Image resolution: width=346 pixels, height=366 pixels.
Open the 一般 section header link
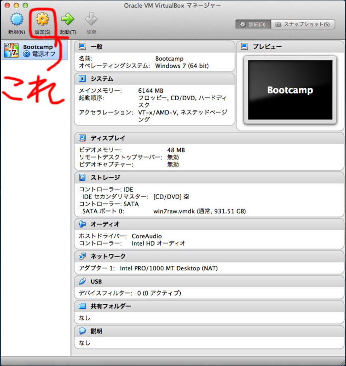97,47
